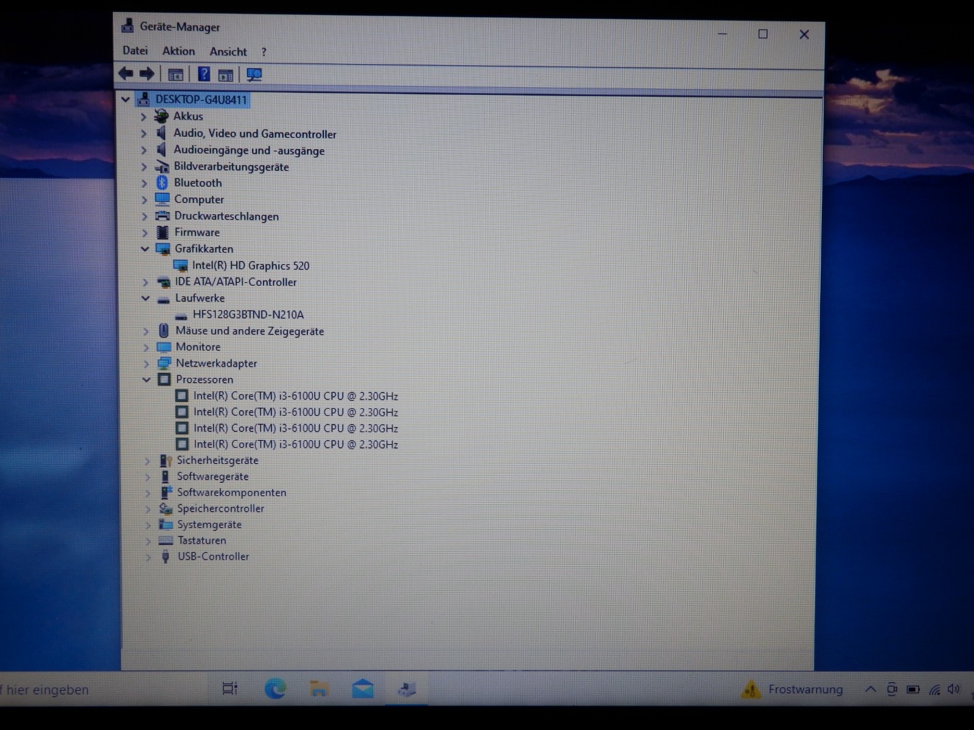974x730 pixels.
Task: Click the HFS128G3BTND-N210A drive icon
Action: (181, 315)
